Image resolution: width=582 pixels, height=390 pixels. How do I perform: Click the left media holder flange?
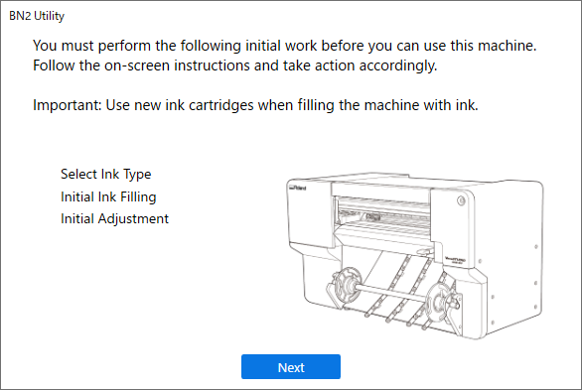pyautogui.click(x=344, y=287)
